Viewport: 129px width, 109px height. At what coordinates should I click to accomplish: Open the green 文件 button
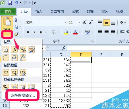point(8,12)
